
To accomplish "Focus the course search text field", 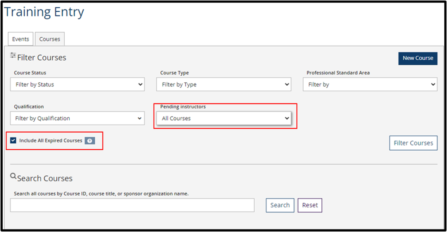I will [132, 205].
